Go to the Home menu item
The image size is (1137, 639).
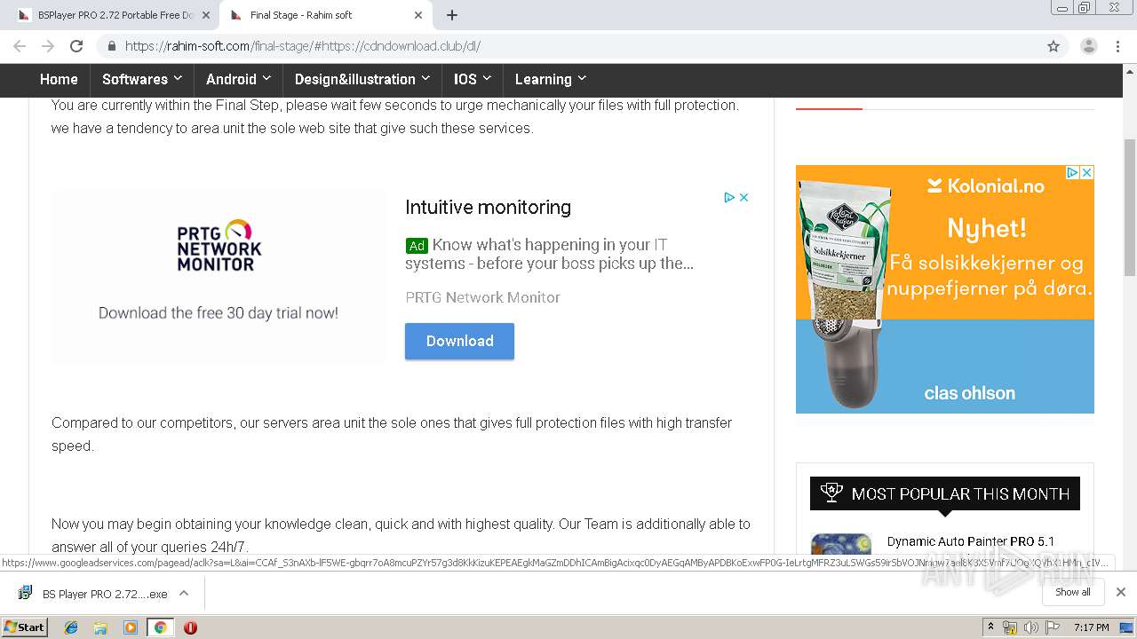tap(59, 79)
